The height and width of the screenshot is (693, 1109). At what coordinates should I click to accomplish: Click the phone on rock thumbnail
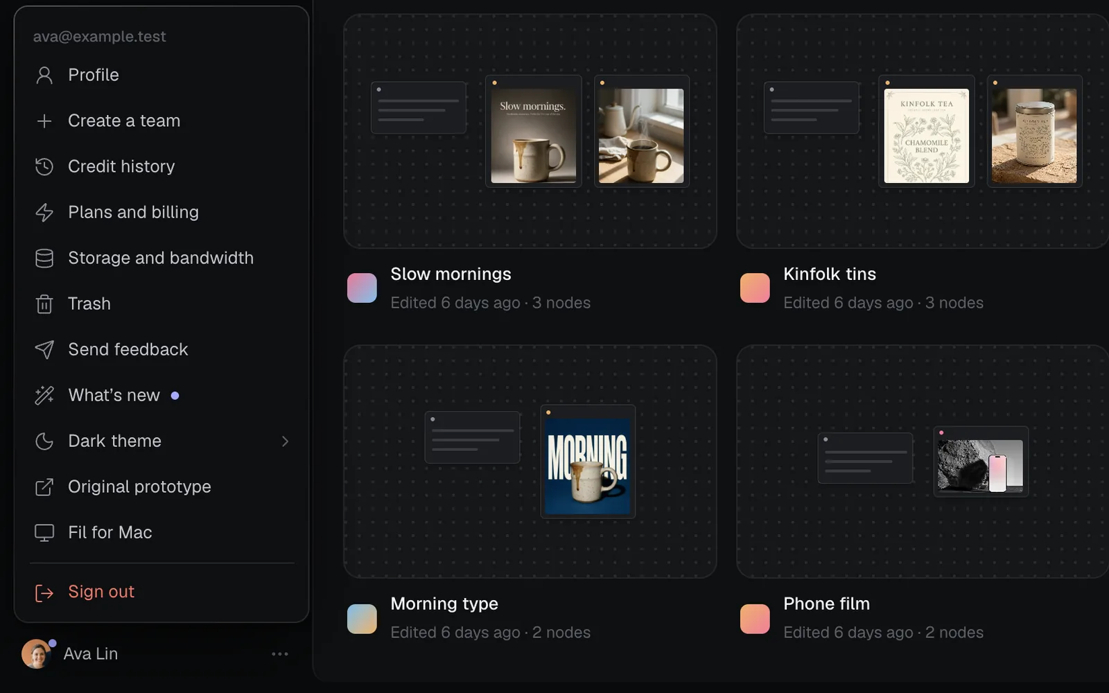point(981,462)
